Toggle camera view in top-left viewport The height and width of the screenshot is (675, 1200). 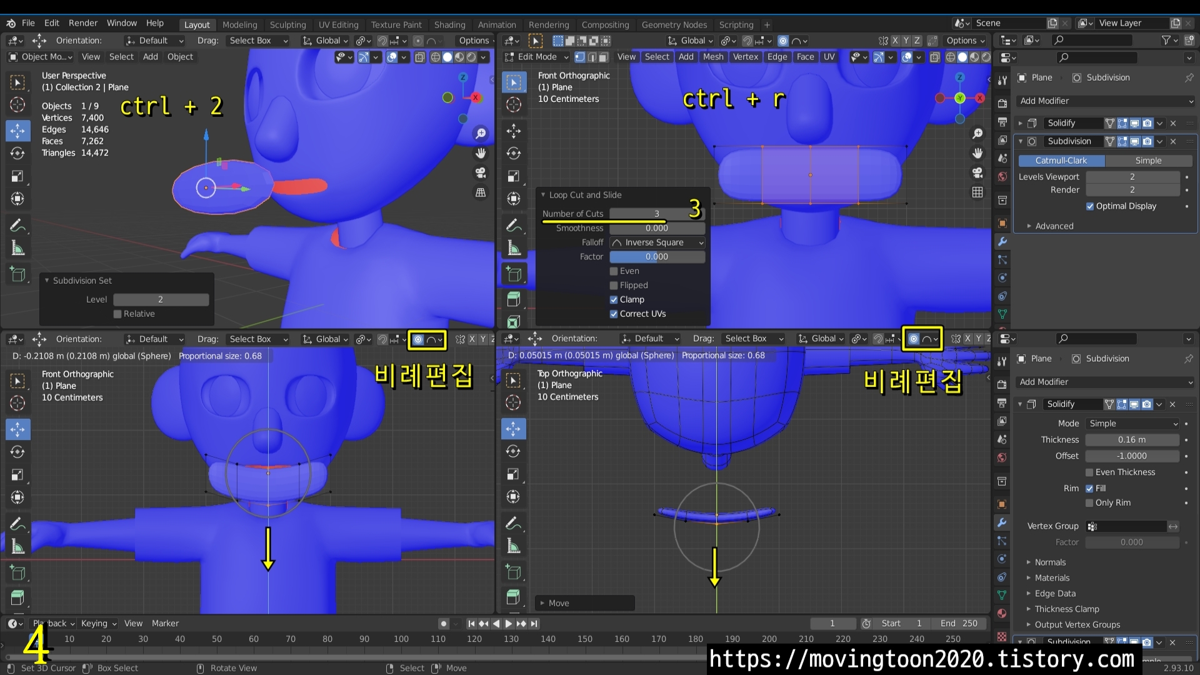pyautogui.click(x=481, y=172)
